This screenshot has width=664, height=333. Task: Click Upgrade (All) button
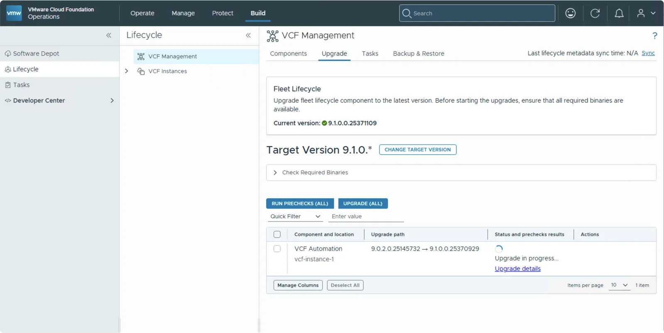(x=363, y=204)
